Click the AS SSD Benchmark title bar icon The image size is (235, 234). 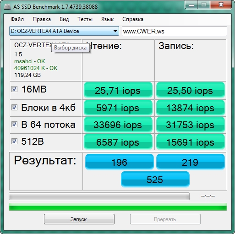(7, 6)
